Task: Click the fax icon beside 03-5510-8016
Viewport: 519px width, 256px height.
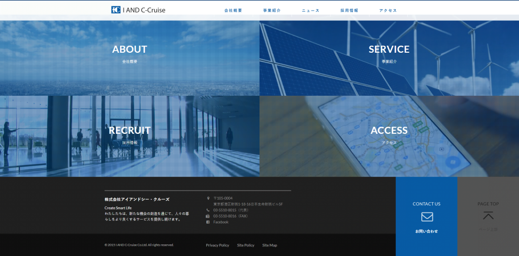Action: [x=208, y=216]
